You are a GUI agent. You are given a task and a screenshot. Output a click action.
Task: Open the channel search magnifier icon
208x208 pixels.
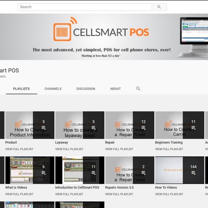point(138,89)
